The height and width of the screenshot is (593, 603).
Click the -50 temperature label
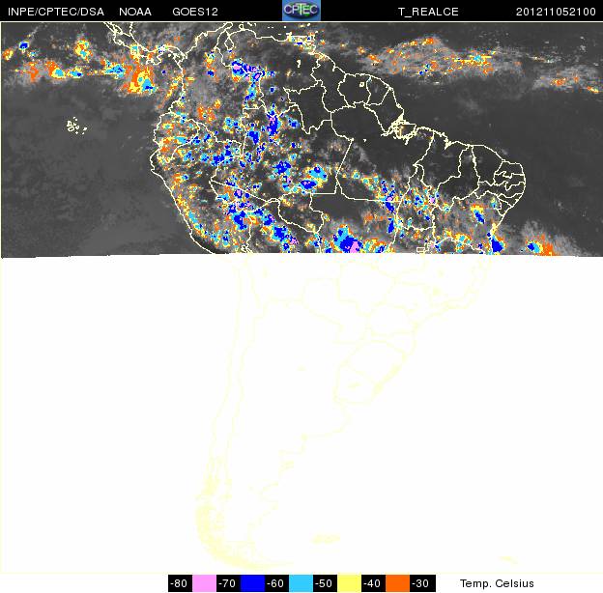tap(326, 583)
